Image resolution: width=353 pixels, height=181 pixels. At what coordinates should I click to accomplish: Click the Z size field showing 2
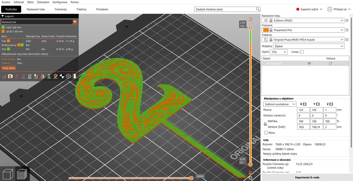[x=330, y=127]
